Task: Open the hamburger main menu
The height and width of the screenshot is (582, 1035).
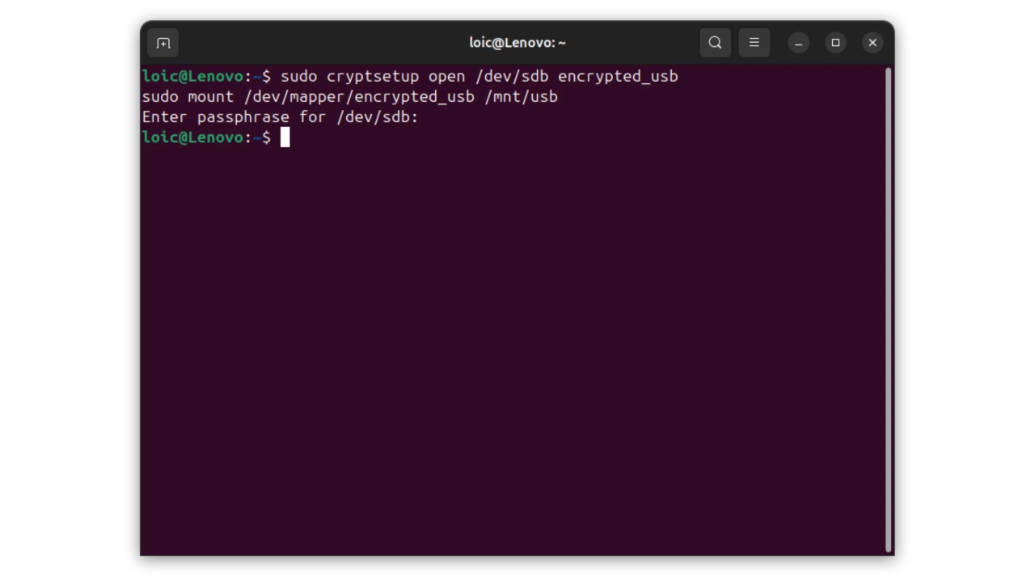Action: click(x=754, y=43)
